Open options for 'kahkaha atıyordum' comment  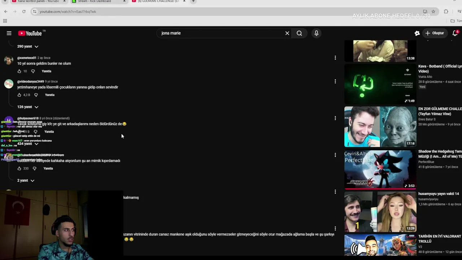(335, 155)
